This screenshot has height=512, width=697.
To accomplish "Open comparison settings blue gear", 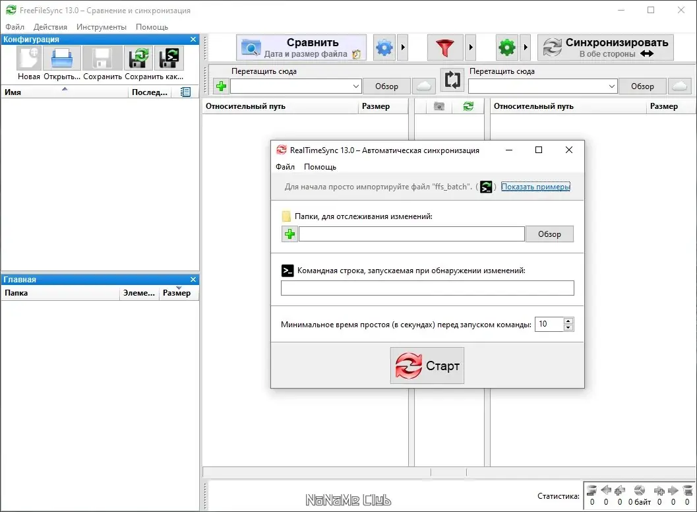I will point(384,47).
